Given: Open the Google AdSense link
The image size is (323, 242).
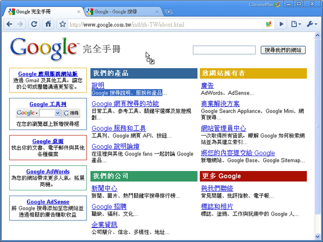Looking at the screenshot, I should [x=48, y=202].
